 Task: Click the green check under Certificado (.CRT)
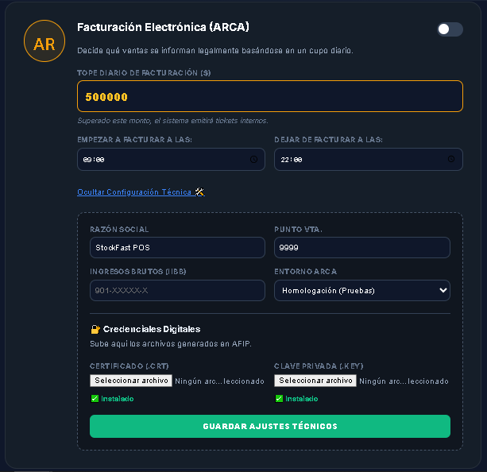point(95,399)
